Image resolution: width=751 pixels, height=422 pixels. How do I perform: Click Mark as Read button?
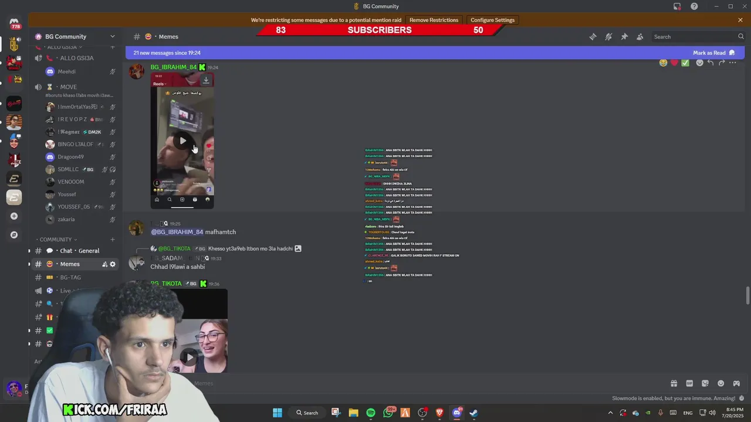[714, 53]
